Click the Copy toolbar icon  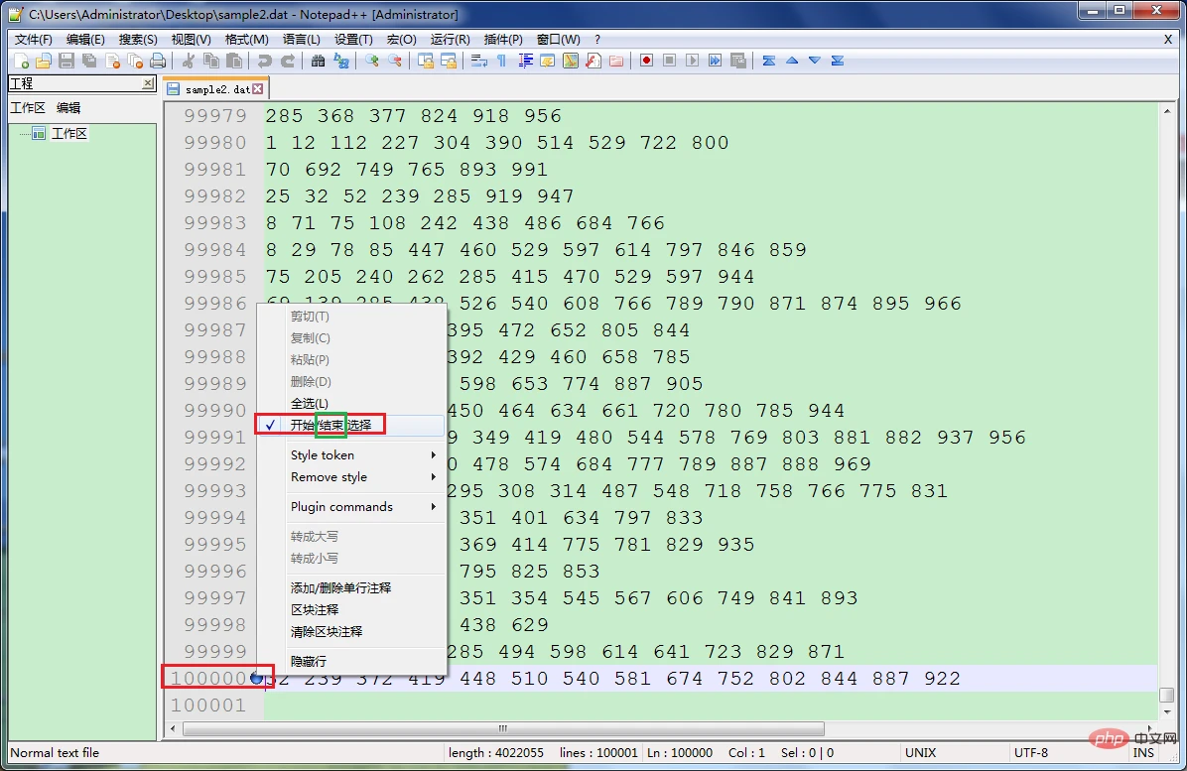[211, 61]
